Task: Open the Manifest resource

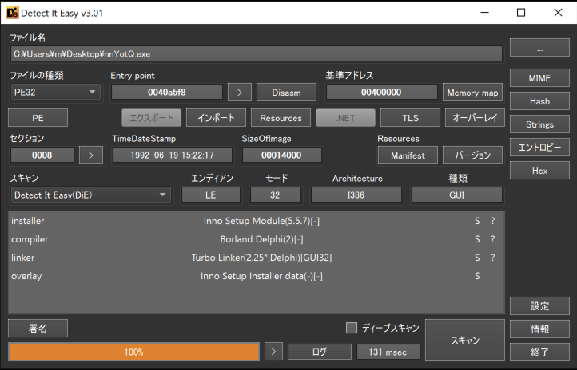Action: pos(408,155)
